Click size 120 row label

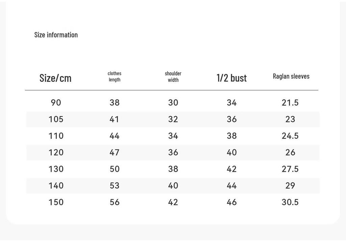coord(56,152)
